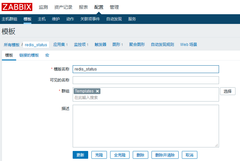This screenshot has width=240, height=161.
Task: Open the 自动发现规则 link
Action: [162, 45]
